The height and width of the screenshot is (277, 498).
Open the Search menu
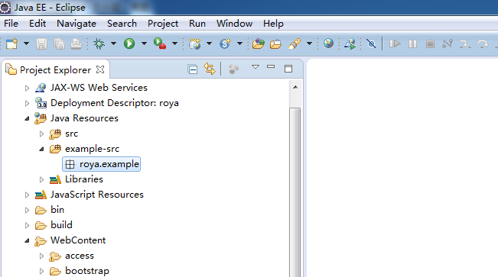pos(122,24)
